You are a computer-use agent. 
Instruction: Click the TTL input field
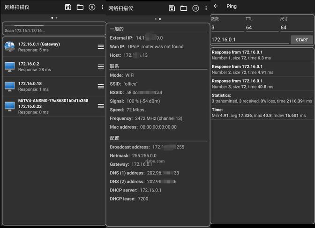coord(260,28)
